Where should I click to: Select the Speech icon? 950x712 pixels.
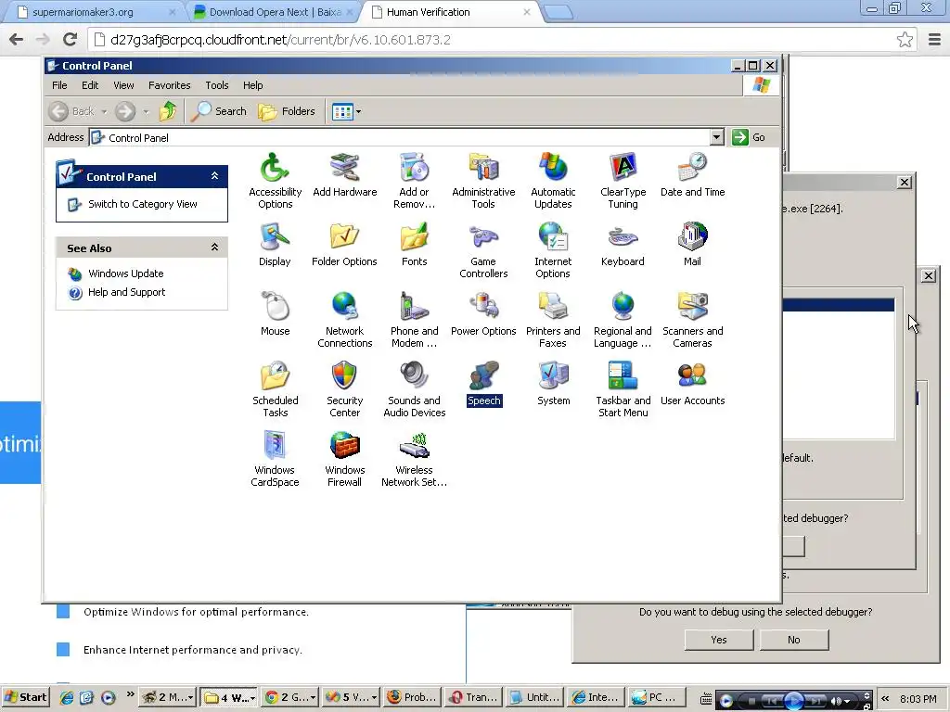[483, 383]
